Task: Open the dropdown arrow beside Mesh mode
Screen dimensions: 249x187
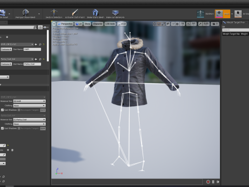Action: point(232,14)
